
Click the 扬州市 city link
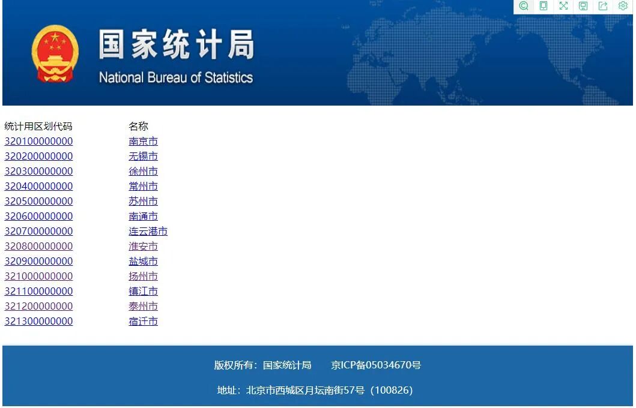142,276
